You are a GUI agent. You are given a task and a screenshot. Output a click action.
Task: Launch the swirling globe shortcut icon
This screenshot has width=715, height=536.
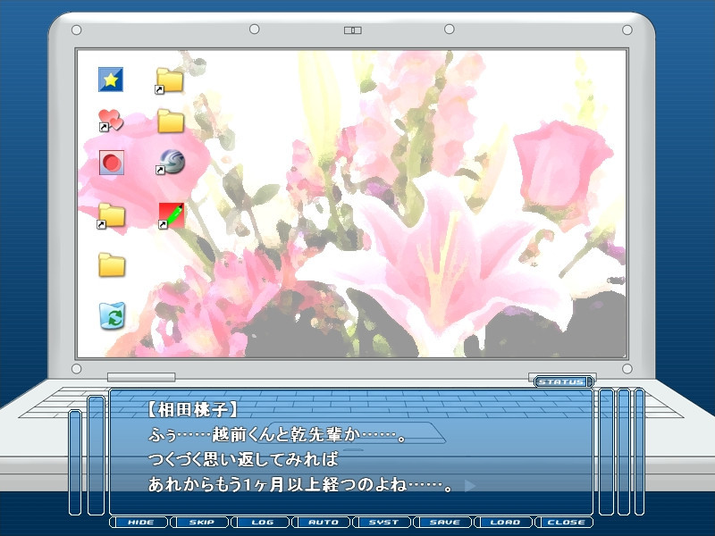click(x=171, y=162)
